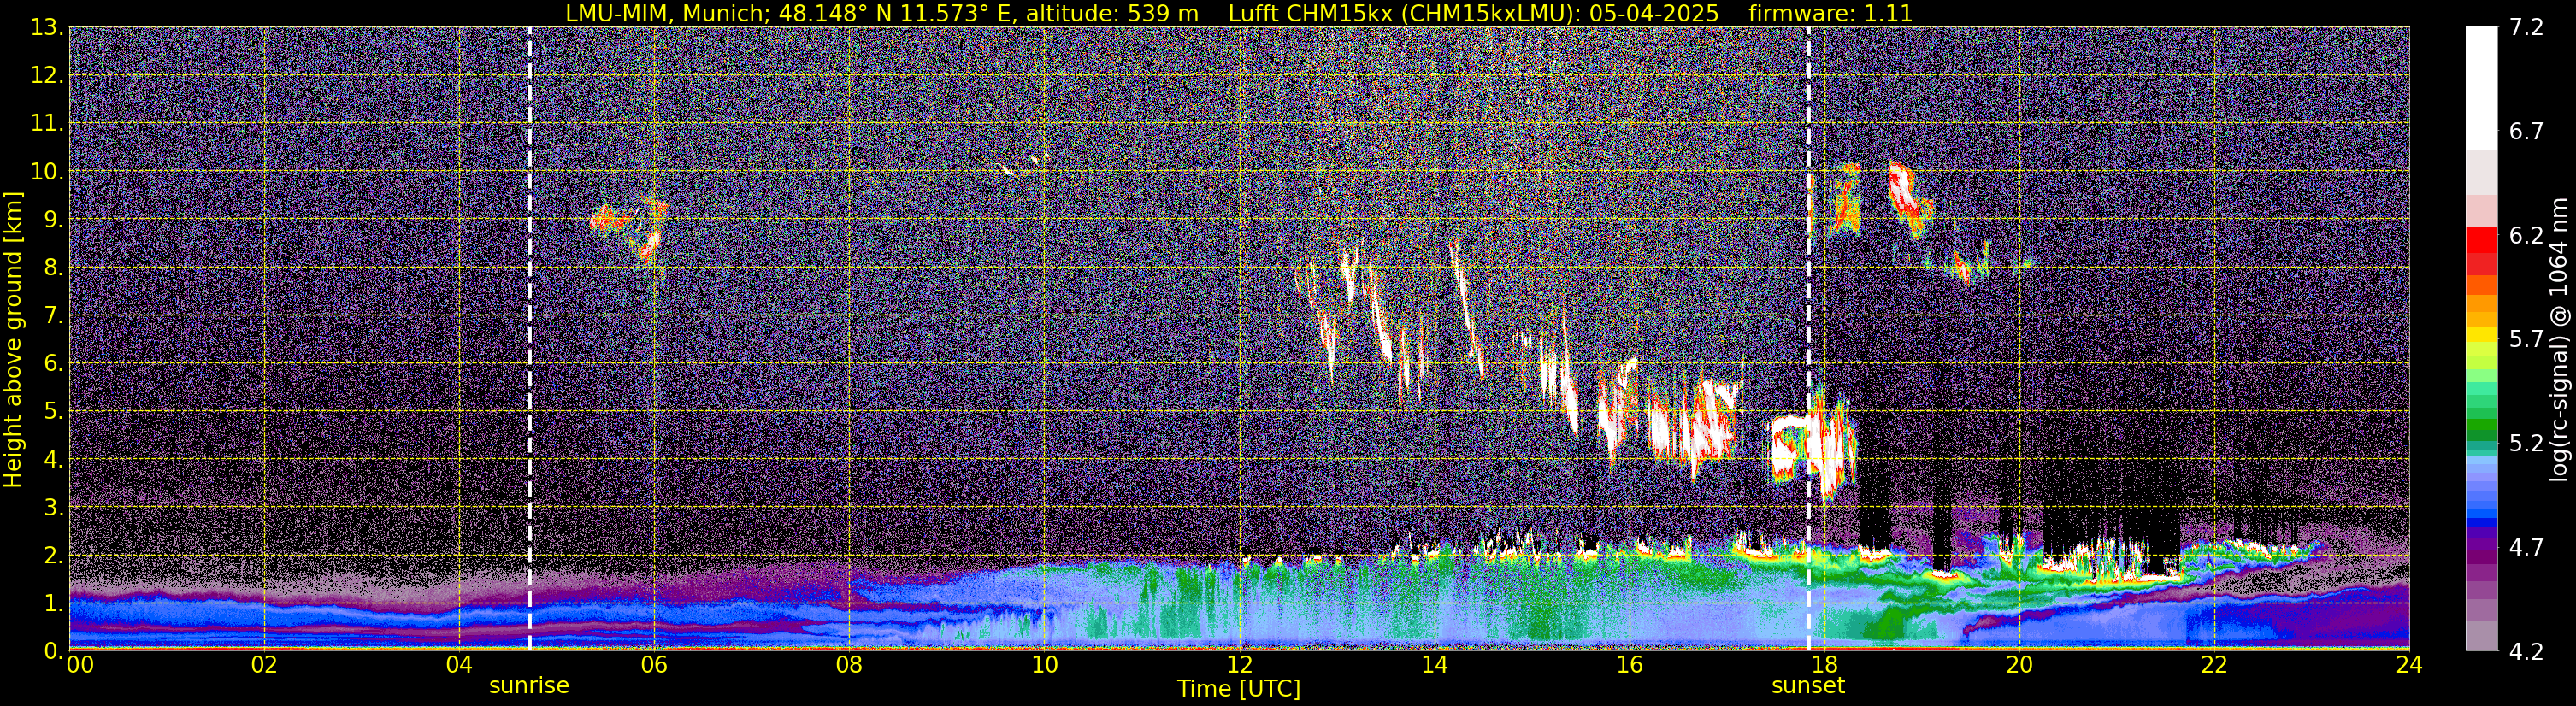
Task: Click the '22' time axis tick label
Action: tap(2214, 665)
